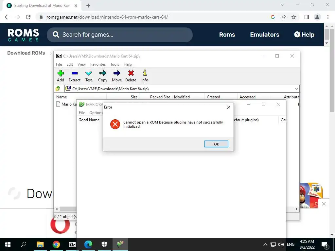Open File Explorer from taskbar
Viewport: 335px width, 251px height.
40,244
